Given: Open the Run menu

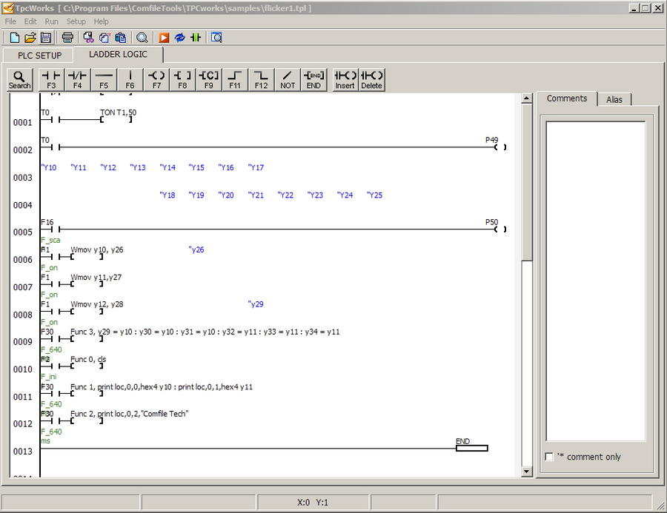Looking at the screenshot, I should [x=51, y=21].
